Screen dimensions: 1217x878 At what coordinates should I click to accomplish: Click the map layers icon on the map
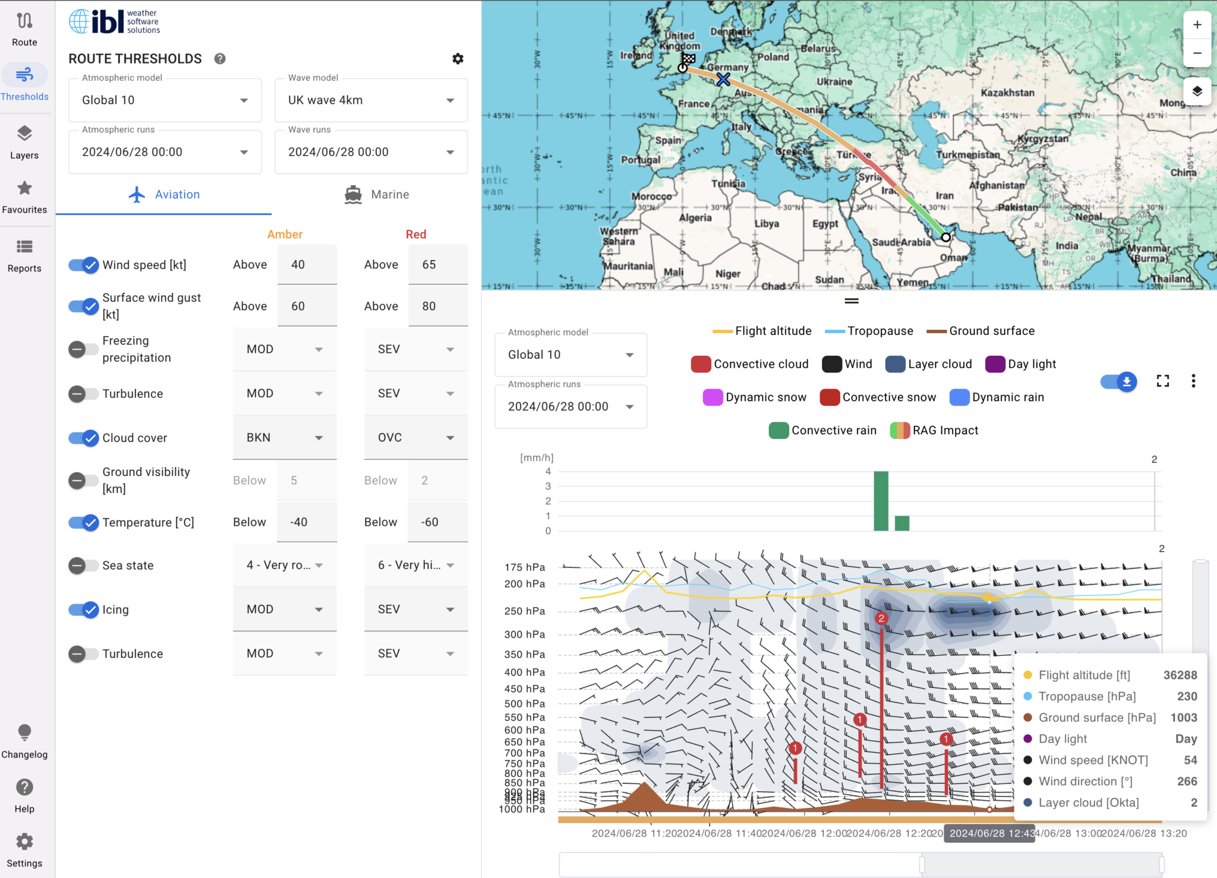coord(1196,91)
